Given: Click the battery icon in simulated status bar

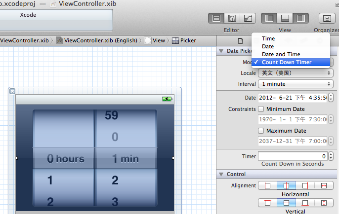Looking at the screenshot, I should point(167,99).
